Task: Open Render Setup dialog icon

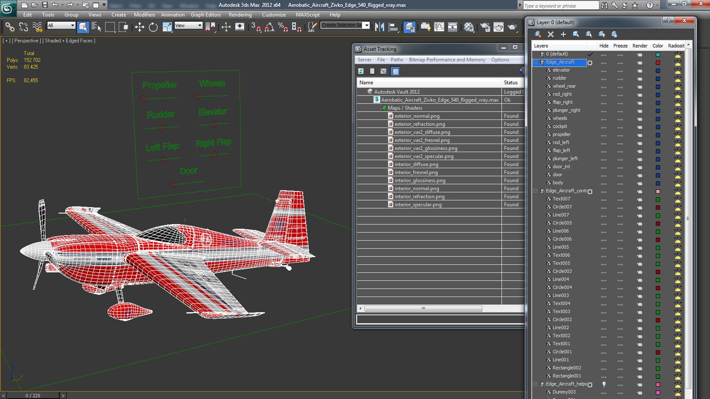Action: tap(485, 27)
